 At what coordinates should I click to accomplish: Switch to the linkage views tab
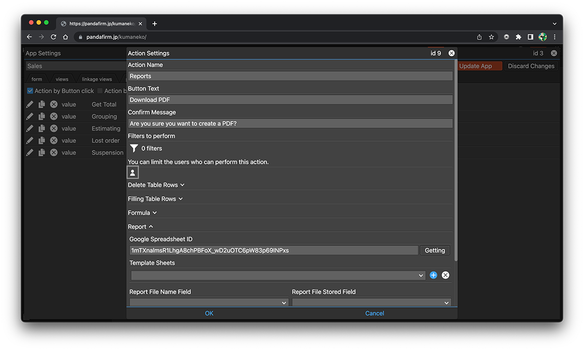[97, 79]
